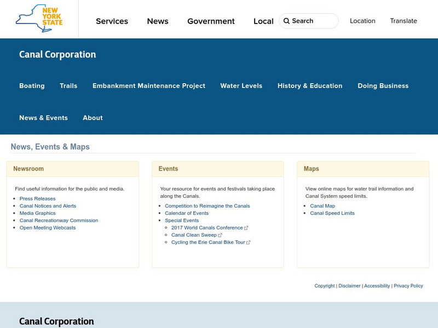438x328 pixels.
Task: Click the magnifying glass search icon
Action: point(286,21)
